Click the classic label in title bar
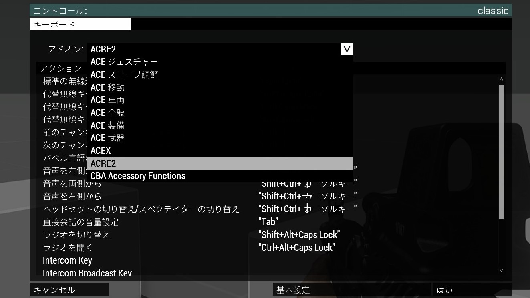Screen dimensions: 530x298 493,11
